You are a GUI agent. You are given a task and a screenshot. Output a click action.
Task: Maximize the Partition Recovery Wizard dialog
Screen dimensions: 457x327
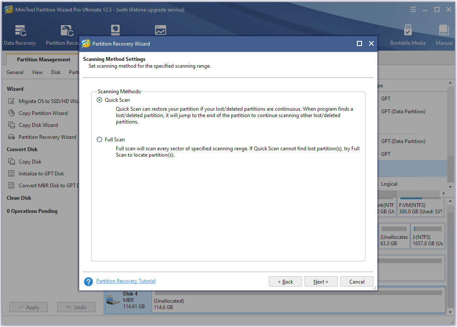coord(359,43)
